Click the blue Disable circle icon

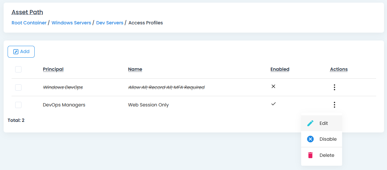pos(310,139)
